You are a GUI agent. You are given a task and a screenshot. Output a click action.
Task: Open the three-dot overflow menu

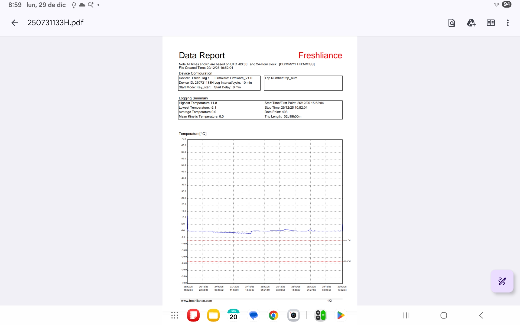click(x=508, y=23)
